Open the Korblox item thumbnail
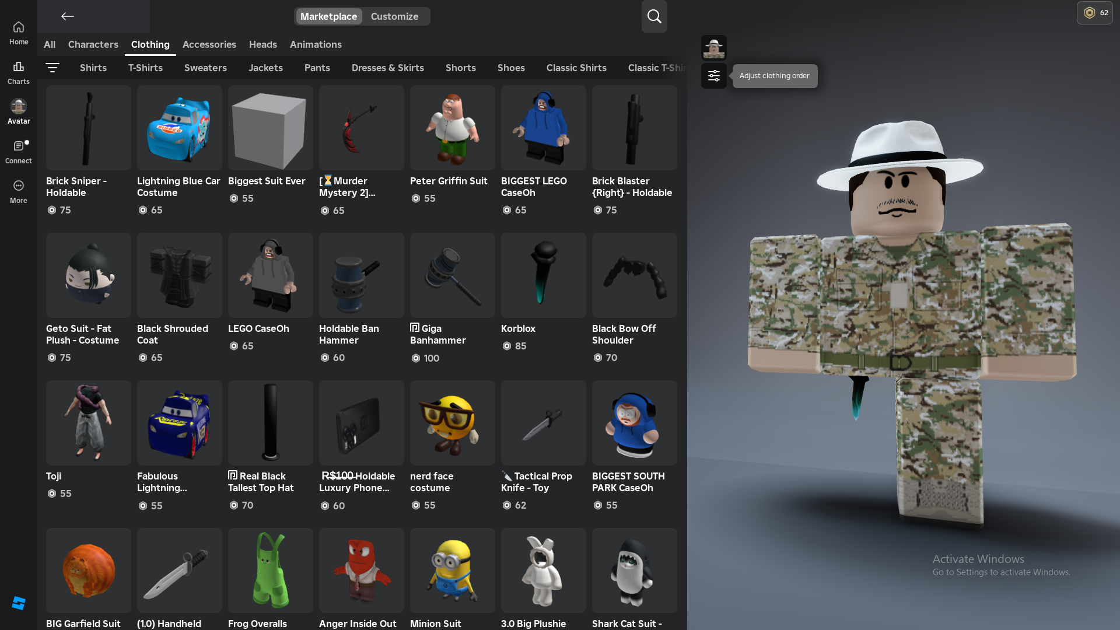The width and height of the screenshot is (1120, 630). (x=543, y=275)
